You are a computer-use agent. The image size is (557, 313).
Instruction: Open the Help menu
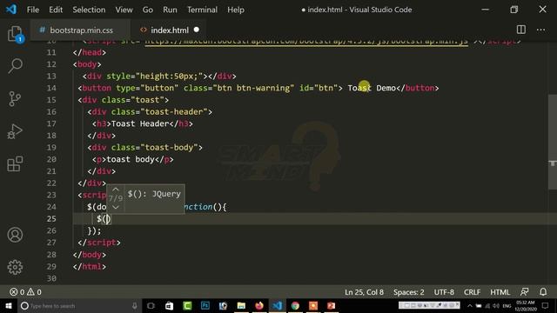[236, 10]
